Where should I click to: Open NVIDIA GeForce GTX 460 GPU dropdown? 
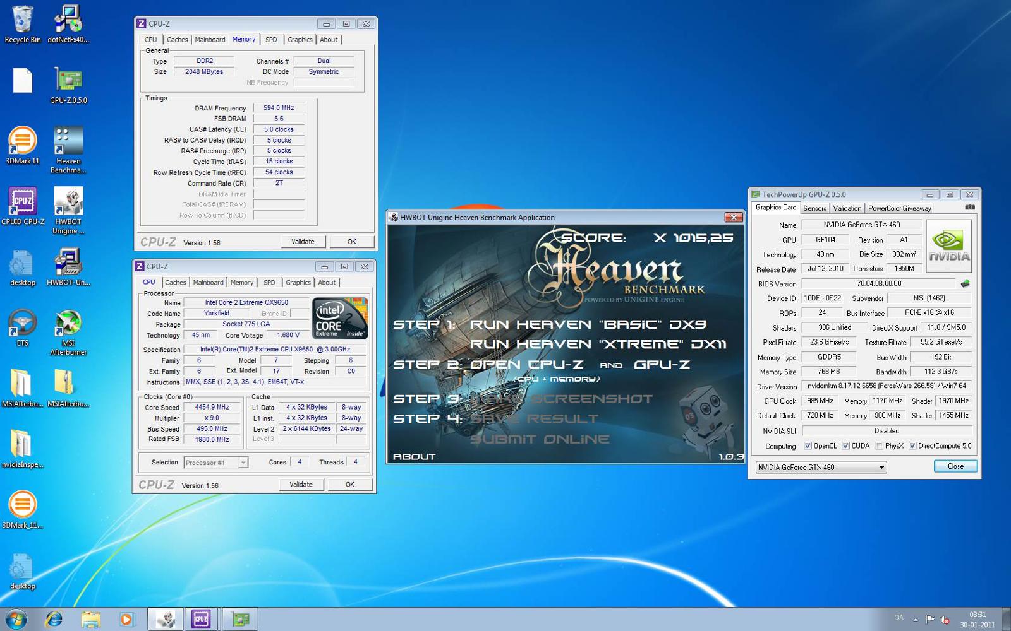(821, 468)
